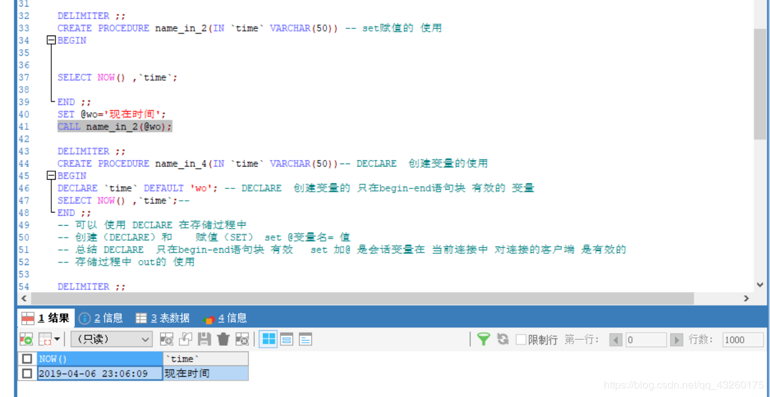770x397 pixels.
Task: Click the insert new row icon
Action: 167,339
